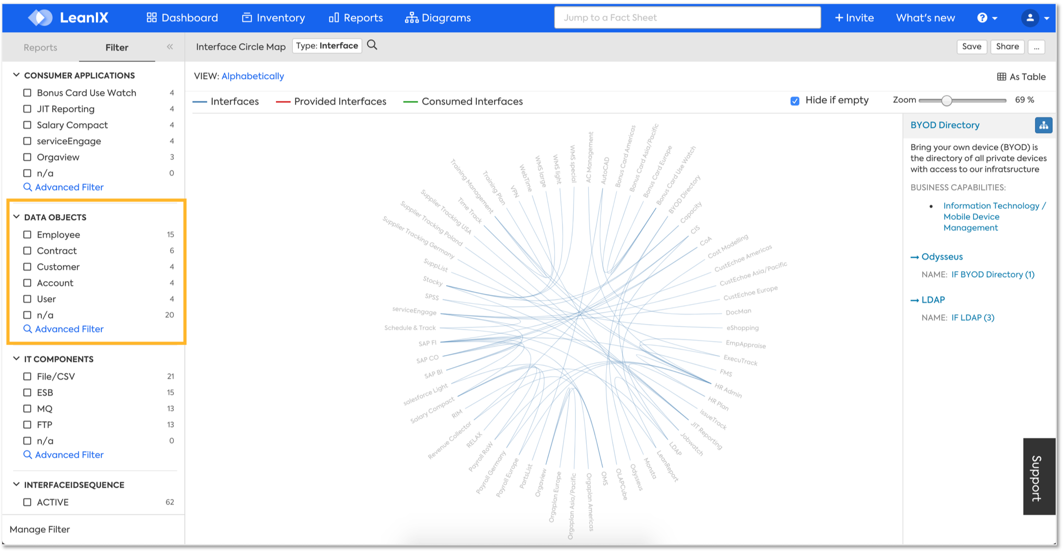Open the Dashboard menu

pyautogui.click(x=182, y=18)
